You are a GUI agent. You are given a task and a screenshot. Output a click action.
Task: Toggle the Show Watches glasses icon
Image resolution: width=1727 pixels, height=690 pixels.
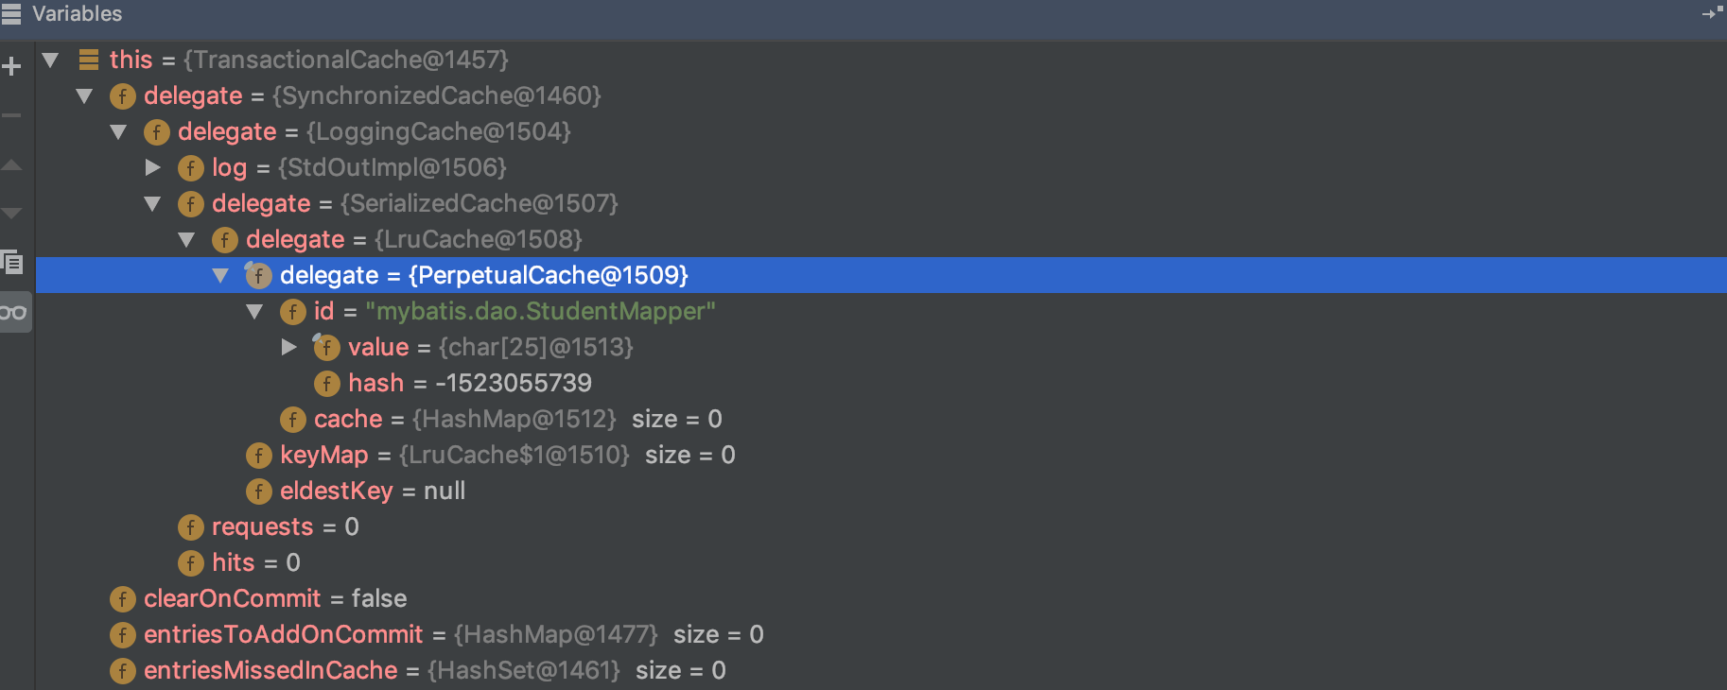coord(13,312)
